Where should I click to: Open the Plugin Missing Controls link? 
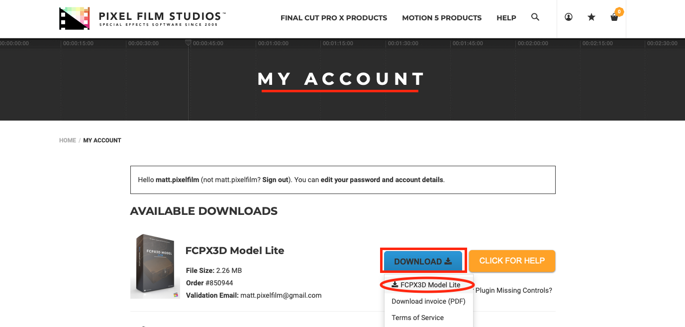pyautogui.click(x=514, y=290)
